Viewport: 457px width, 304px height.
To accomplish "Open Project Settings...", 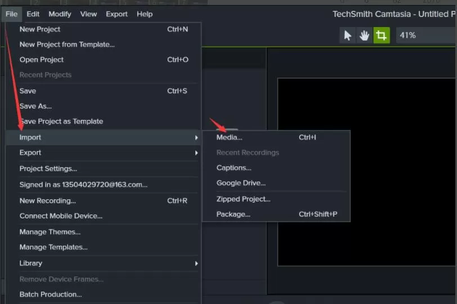I will pos(104,168).
